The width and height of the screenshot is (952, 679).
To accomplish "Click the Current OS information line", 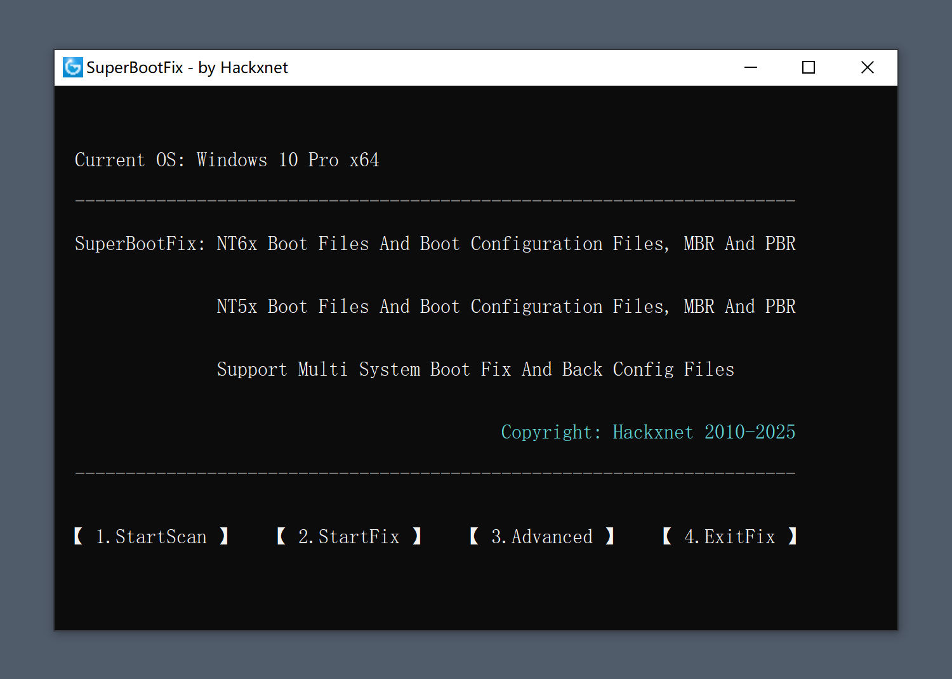I will coord(227,160).
